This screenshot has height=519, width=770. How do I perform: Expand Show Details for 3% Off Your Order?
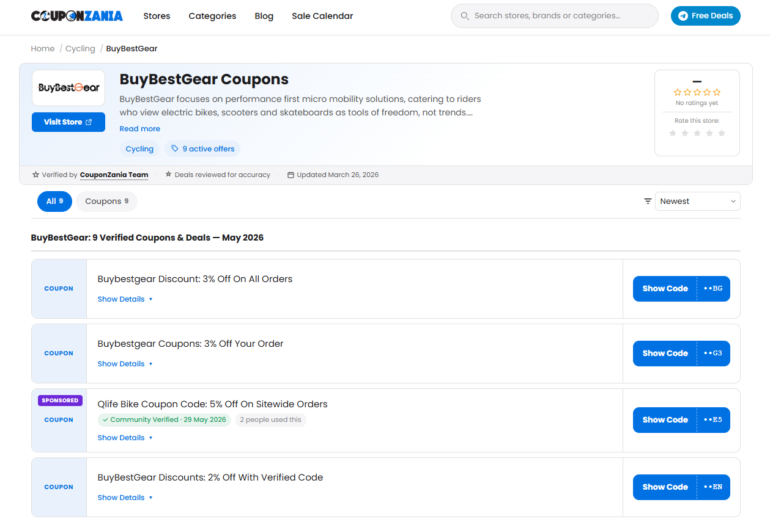[x=125, y=364]
